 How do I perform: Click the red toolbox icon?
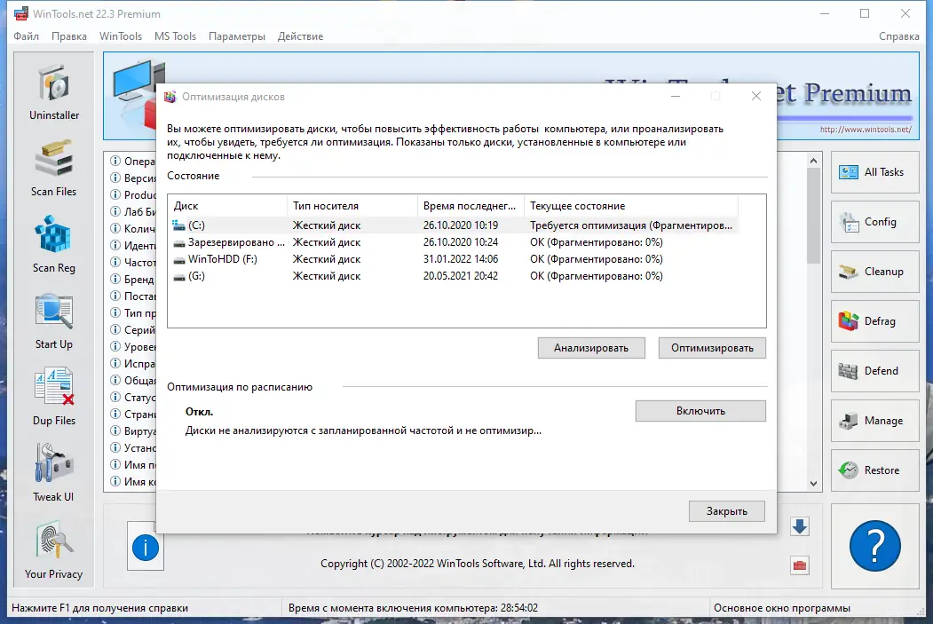(x=800, y=565)
